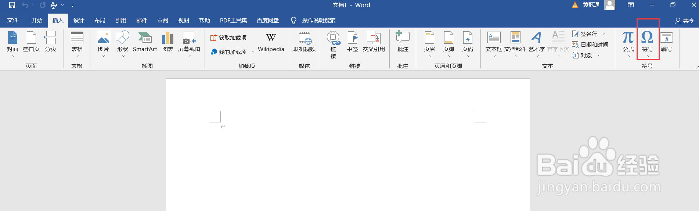Collapse the ribbon with the arrow
The height and width of the screenshot is (211, 699).
[x=697, y=67]
